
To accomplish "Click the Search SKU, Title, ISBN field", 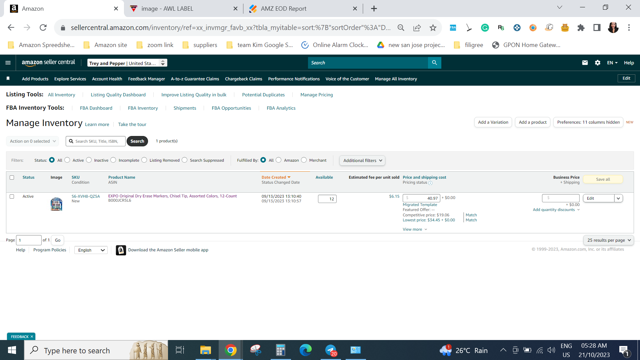I will [96, 141].
